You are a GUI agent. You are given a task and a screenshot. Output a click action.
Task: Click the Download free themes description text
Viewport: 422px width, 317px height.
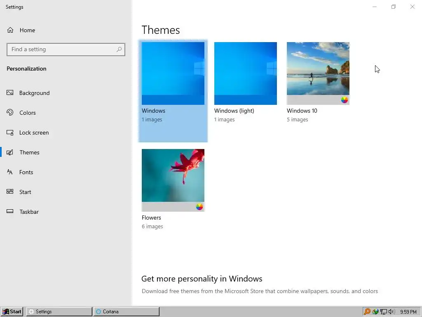tap(260, 291)
